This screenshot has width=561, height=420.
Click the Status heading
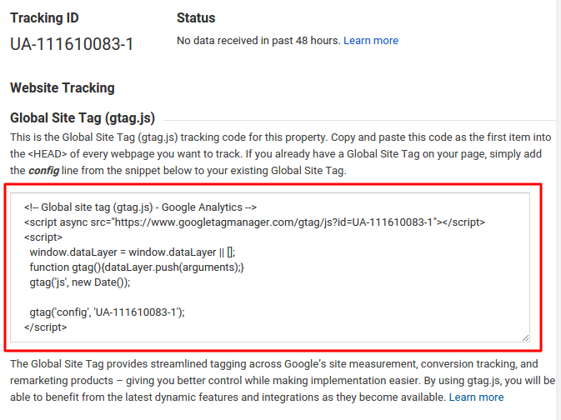pyautogui.click(x=196, y=17)
